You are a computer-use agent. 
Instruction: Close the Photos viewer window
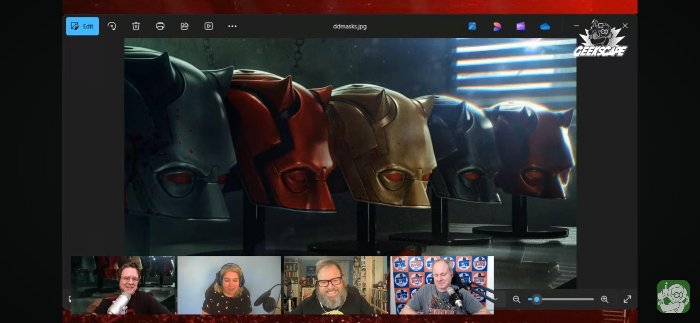pos(625,26)
